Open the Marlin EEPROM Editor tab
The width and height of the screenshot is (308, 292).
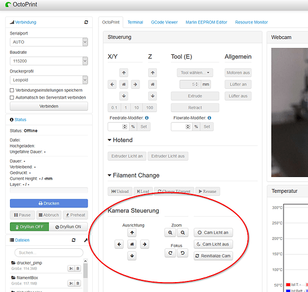point(206,22)
